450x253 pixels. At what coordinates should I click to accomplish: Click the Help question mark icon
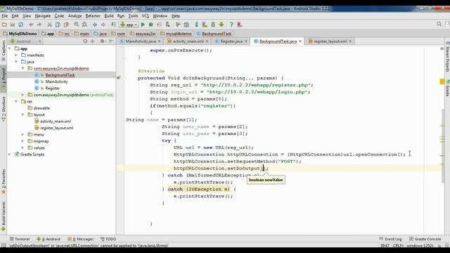tap(231, 25)
